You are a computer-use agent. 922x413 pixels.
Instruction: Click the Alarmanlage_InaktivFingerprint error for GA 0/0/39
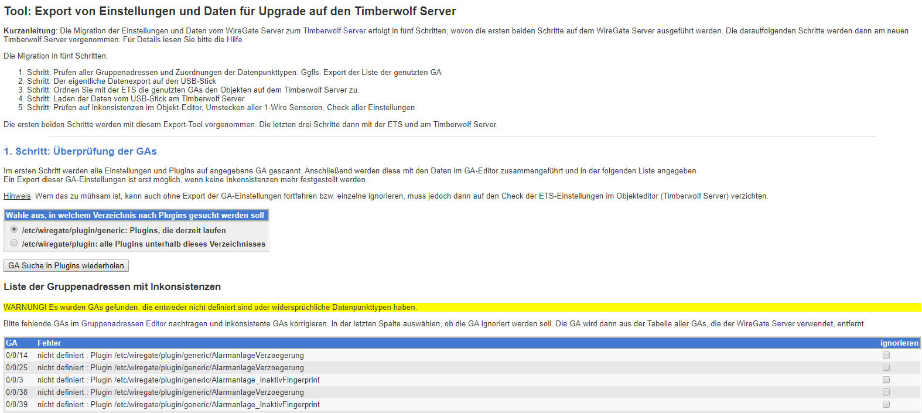pyautogui.click(x=179, y=405)
